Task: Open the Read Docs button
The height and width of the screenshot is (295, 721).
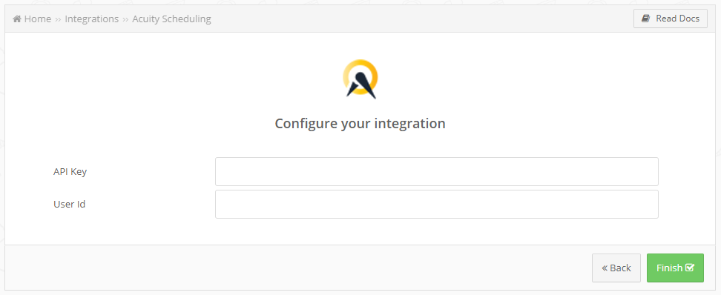Action: 671,19
